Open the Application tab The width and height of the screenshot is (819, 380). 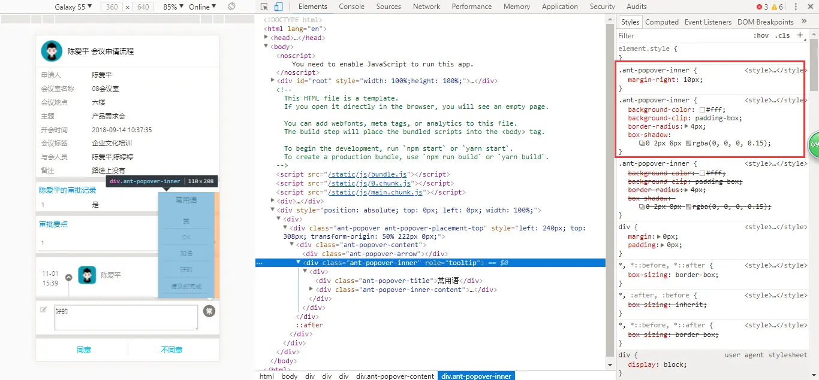[x=560, y=7]
